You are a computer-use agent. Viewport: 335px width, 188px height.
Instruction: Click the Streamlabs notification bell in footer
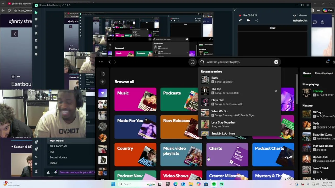(x=55, y=172)
